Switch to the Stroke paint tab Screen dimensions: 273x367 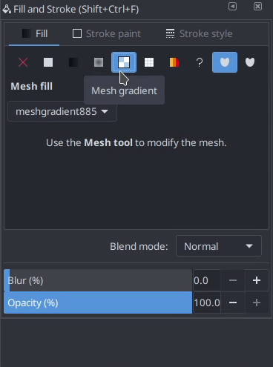tap(107, 33)
